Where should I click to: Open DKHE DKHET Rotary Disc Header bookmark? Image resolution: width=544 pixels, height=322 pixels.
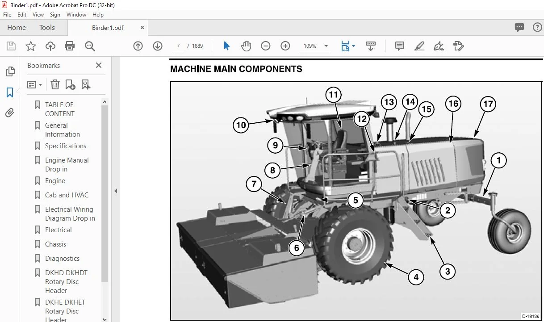[65, 311]
